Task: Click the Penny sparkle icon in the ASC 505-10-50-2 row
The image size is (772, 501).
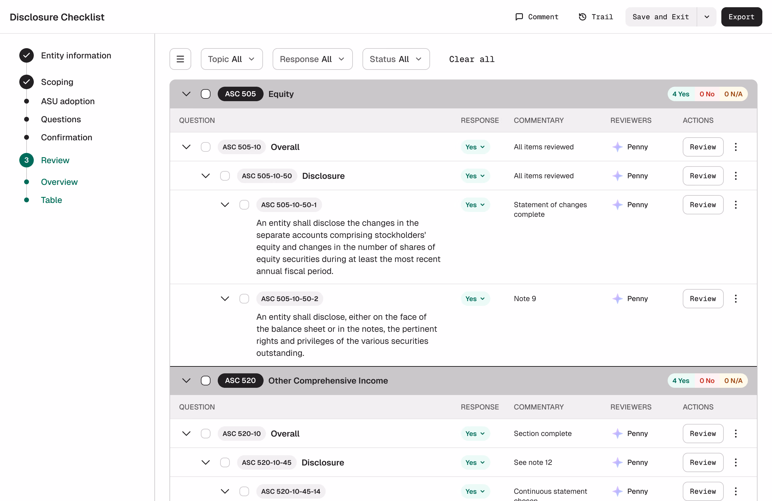Action: (x=617, y=299)
